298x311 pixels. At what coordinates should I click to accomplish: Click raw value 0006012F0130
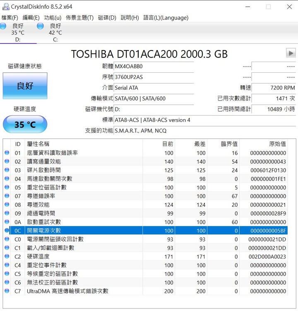pyautogui.click(x=268, y=170)
